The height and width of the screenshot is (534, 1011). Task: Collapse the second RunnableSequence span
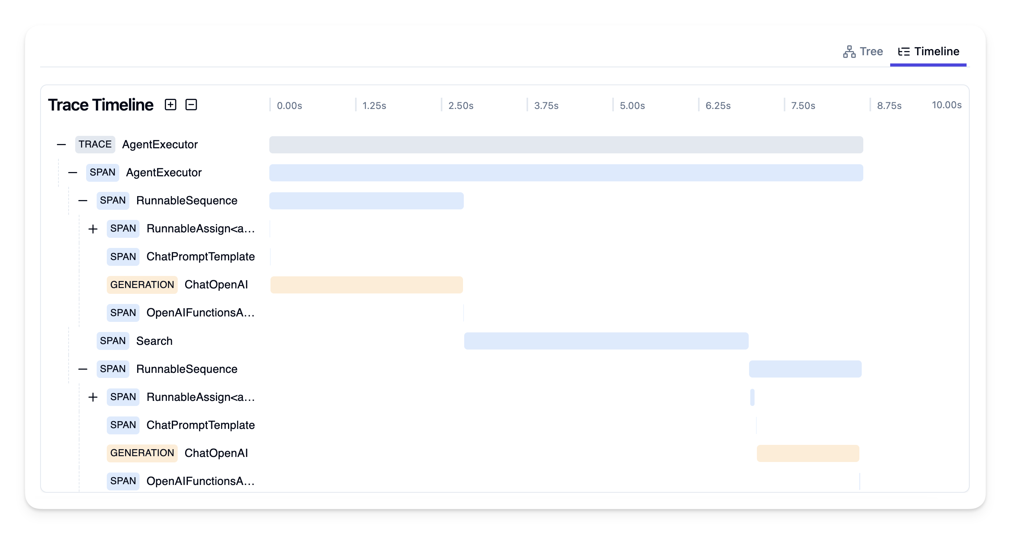[83, 369]
